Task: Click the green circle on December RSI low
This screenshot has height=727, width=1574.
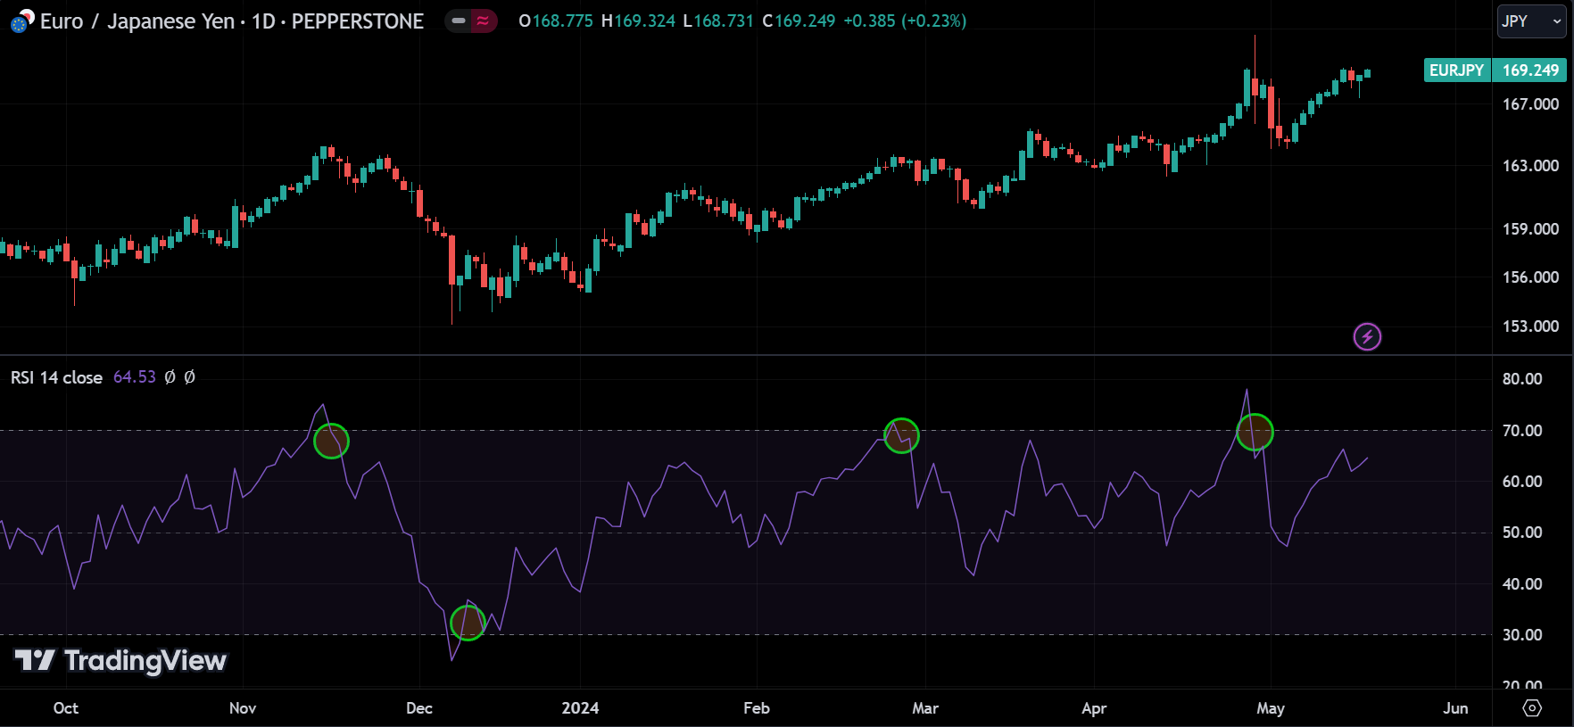Action: [468, 623]
